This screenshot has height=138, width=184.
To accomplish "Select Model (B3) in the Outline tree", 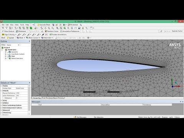I will pyautogui.click(x=12, y=50).
